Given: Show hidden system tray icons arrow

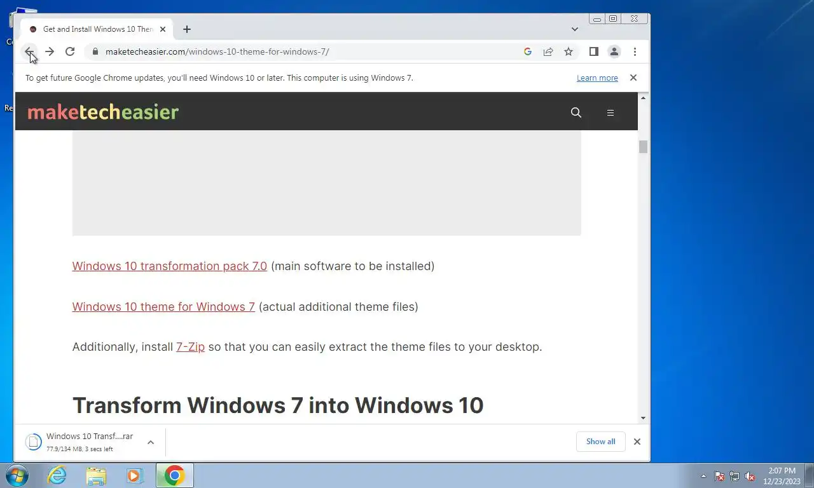Looking at the screenshot, I should (703, 476).
